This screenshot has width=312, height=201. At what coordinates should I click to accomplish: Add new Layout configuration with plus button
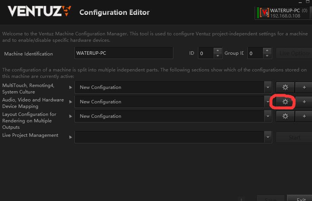coord(304,116)
